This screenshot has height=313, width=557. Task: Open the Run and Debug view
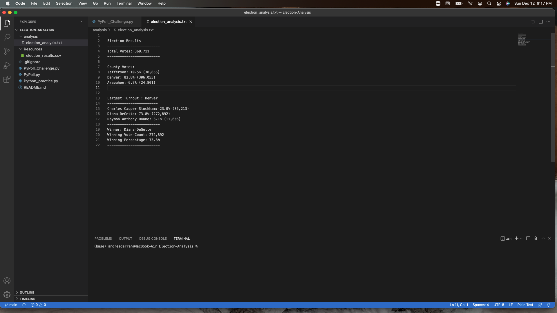coord(7,65)
